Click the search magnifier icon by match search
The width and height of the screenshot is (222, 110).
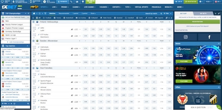click(161, 14)
